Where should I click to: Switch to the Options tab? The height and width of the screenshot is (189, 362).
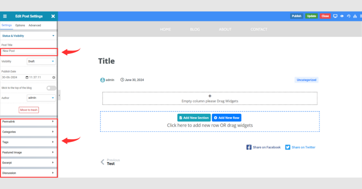tap(20, 25)
